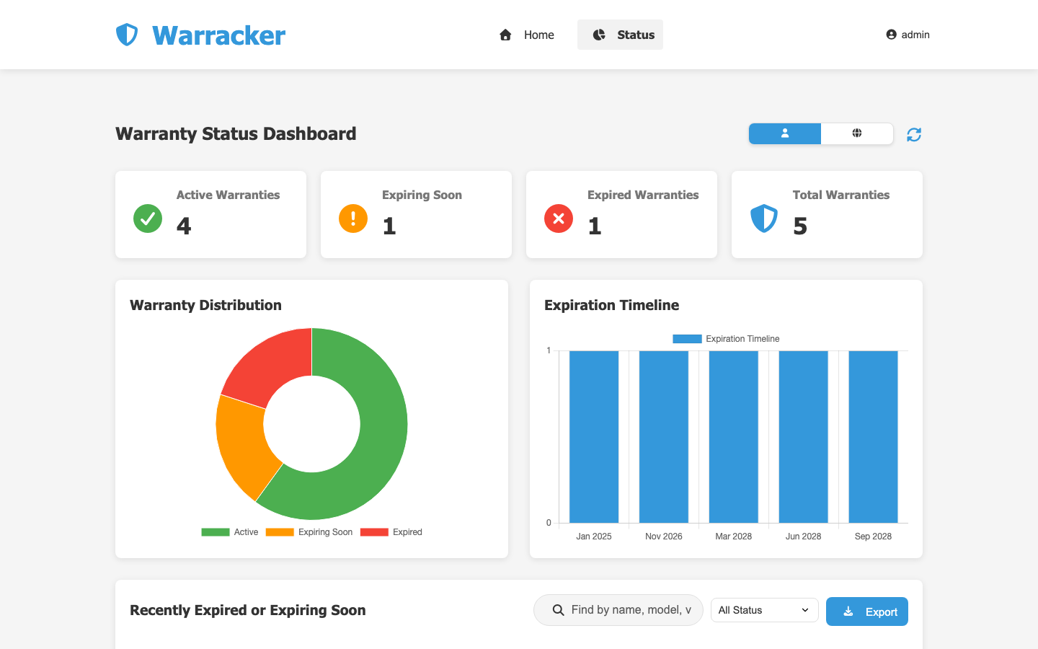
Task: Toggle the Expired legend item in the chart
Action: pyautogui.click(x=391, y=532)
